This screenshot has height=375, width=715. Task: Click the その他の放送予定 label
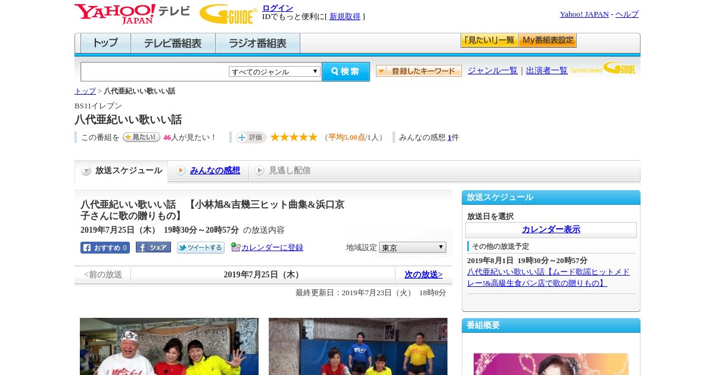[x=500, y=246]
